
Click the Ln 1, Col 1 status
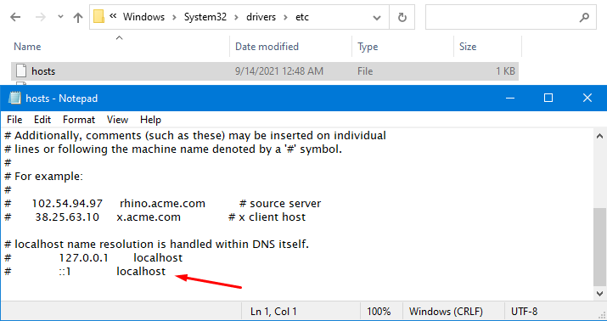click(x=273, y=312)
